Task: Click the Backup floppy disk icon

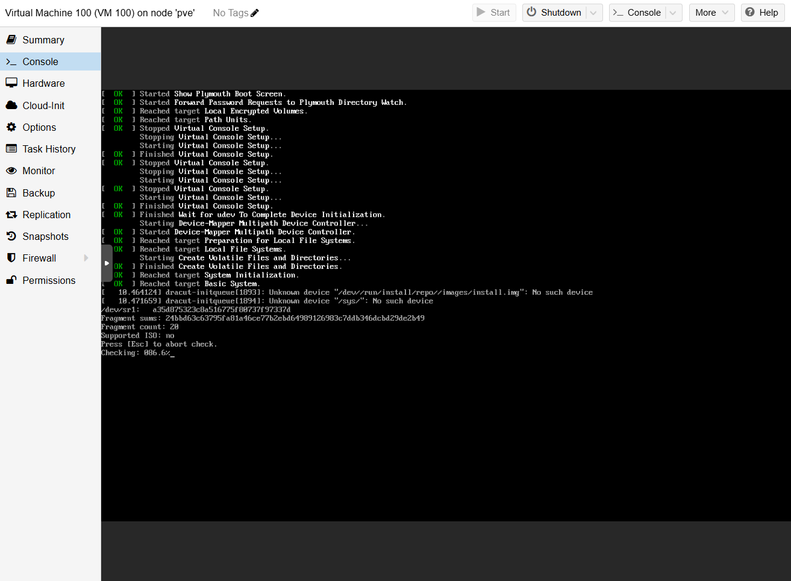Action: [x=11, y=193]
